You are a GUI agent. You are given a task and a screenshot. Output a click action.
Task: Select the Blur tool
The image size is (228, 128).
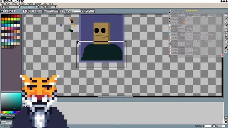[x=226, y=51]
